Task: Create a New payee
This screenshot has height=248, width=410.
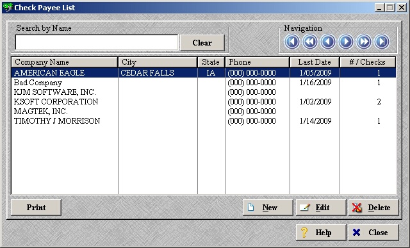Action: [268, 208]
